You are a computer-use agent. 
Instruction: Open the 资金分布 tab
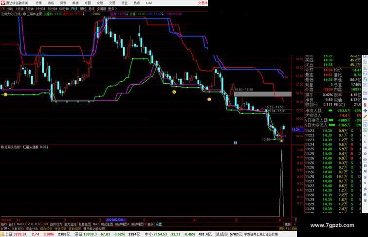32,229
